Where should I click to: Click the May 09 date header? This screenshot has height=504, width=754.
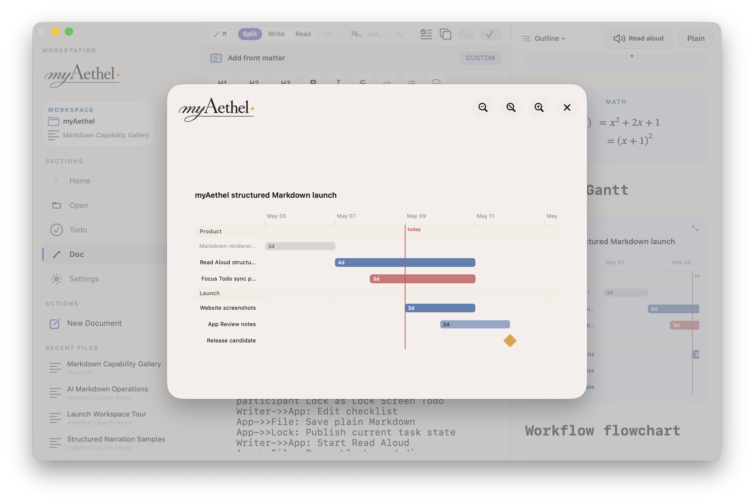(416, 216)
